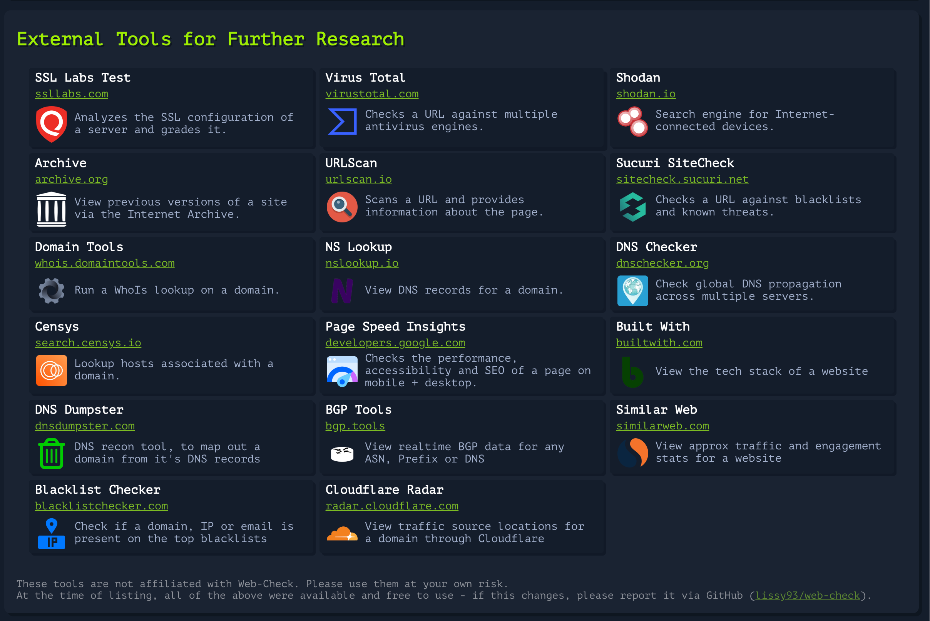The width and height of the screenshot is (930, 621).
Task: Click the Similar Web card title
Action: click(x=656, y=410)
